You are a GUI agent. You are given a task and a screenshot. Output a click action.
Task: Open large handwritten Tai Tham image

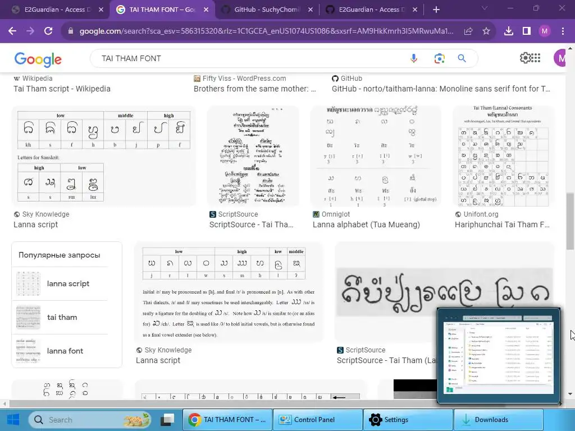click(445, 292)
